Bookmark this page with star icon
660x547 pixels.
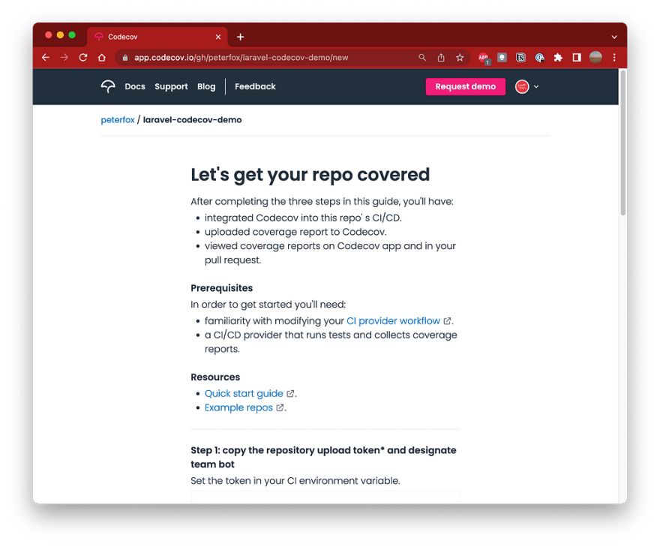pos(460,58)
